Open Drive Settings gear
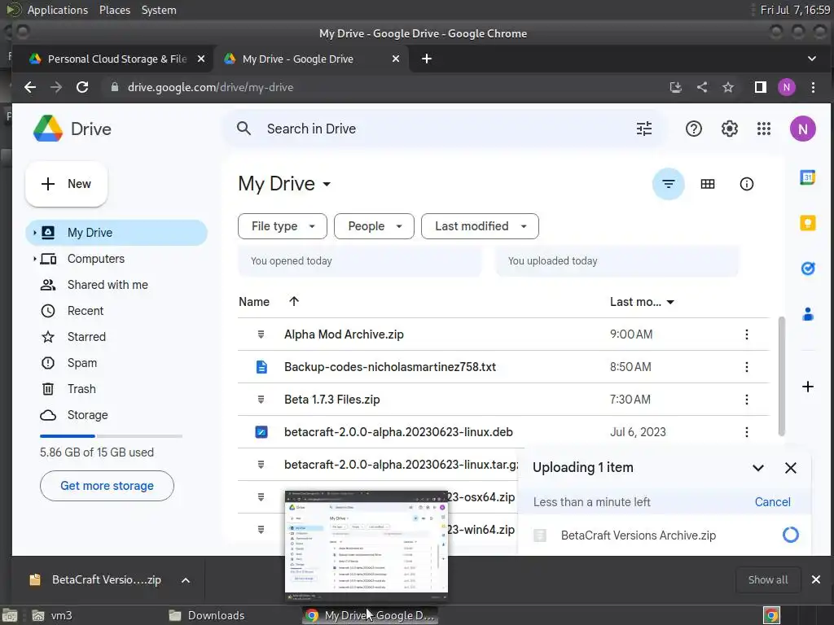834x625 pixels. pyautogui.click(x=729, y=129)
